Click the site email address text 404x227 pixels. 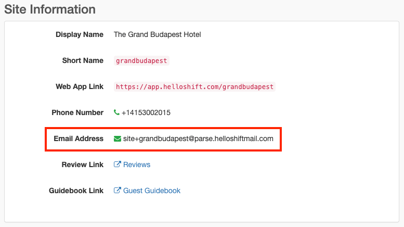(x=198, y=138)
